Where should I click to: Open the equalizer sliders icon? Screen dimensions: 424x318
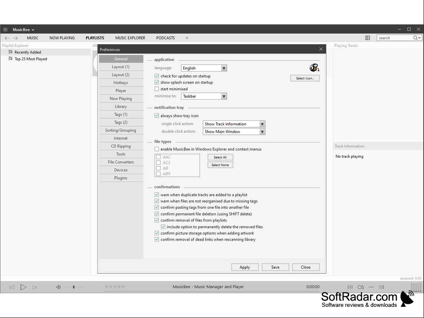[x=350, y=287]
